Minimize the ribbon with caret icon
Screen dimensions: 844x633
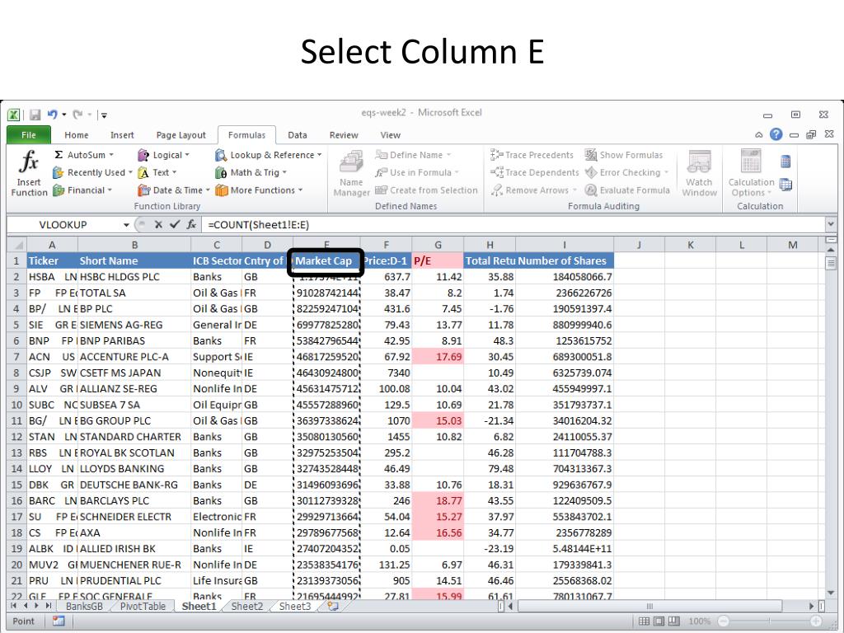758,135
